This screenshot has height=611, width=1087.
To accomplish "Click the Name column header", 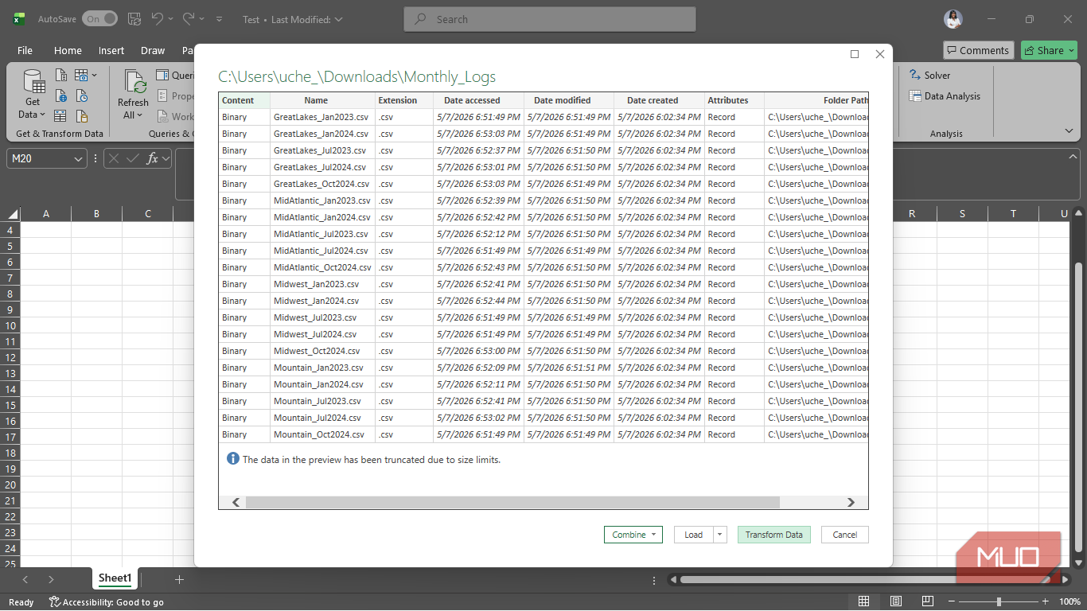I will tap(322, 100).
